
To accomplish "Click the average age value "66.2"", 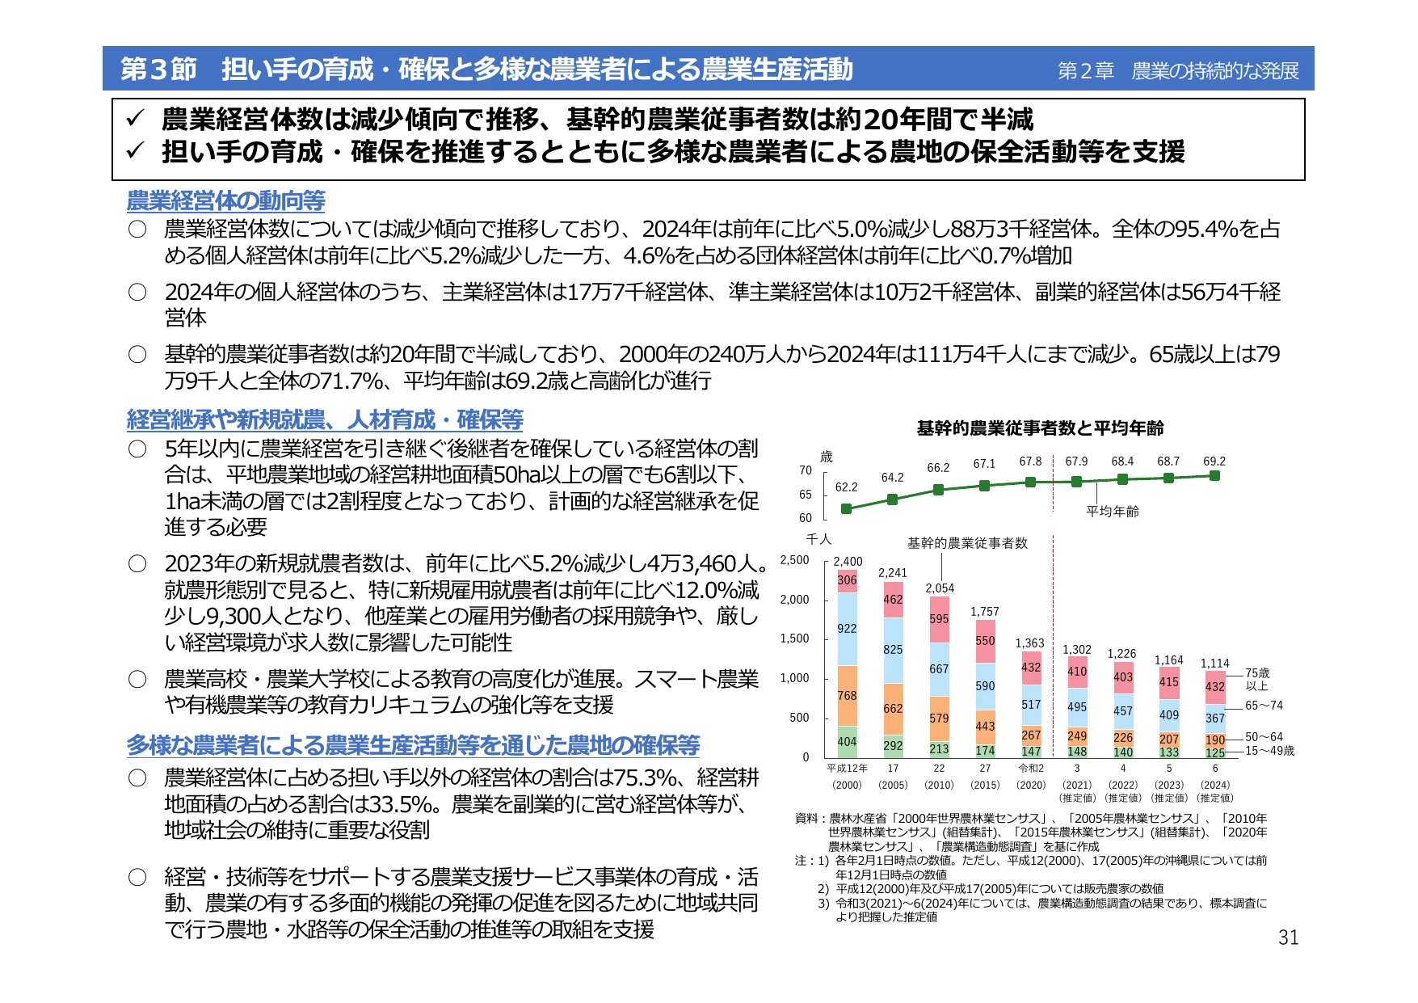I will click(938, 468).
